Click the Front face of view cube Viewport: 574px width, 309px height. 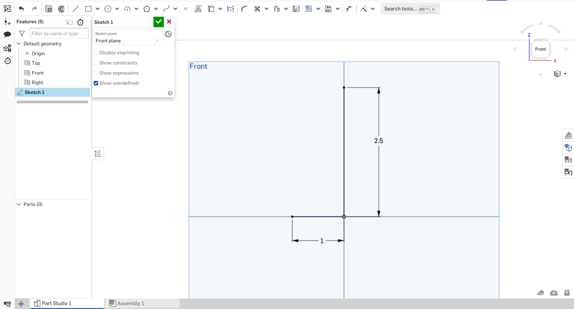(x=540, y=49)
